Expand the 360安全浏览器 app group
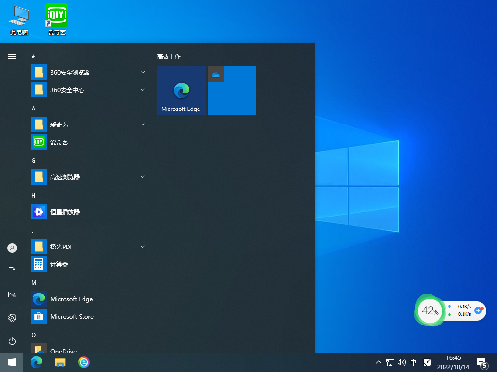Viewport: 497px width, 372px height. click(x=142, y=72)
